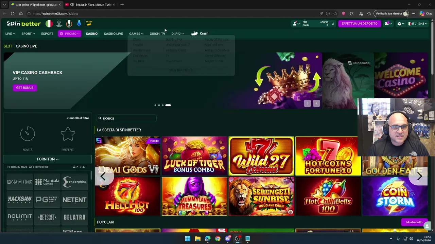The height and width of the screenshot is (244, 435).
Task: Click EFFETTUA UN DEPOSITO button
Action: 360,24
